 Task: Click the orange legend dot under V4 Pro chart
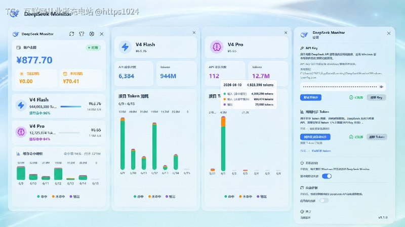[240, 196]
